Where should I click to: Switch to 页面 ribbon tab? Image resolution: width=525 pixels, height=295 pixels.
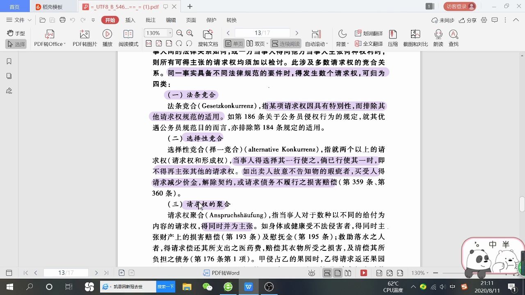[x=191, y=20]
